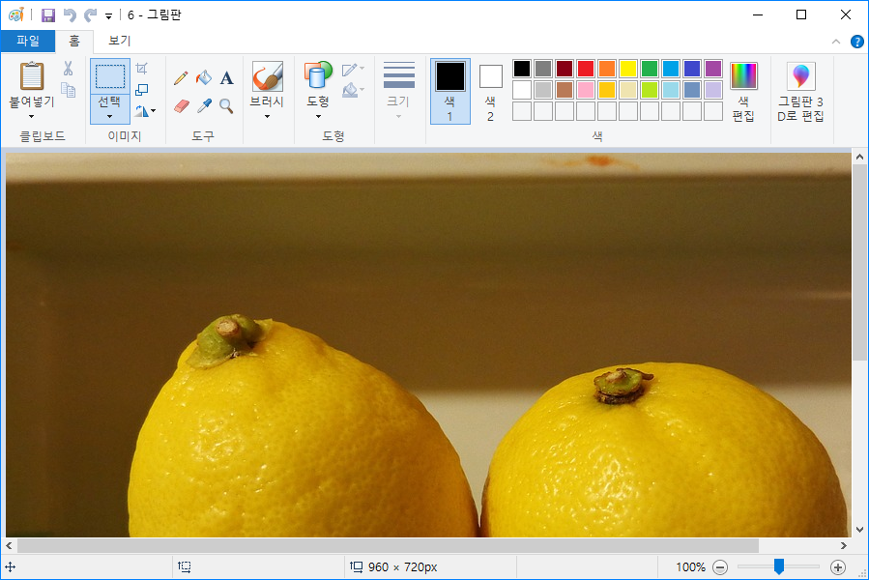Screen dimensions: 869x580
Task: Click the zoom slider thumb
Action: 779,566
